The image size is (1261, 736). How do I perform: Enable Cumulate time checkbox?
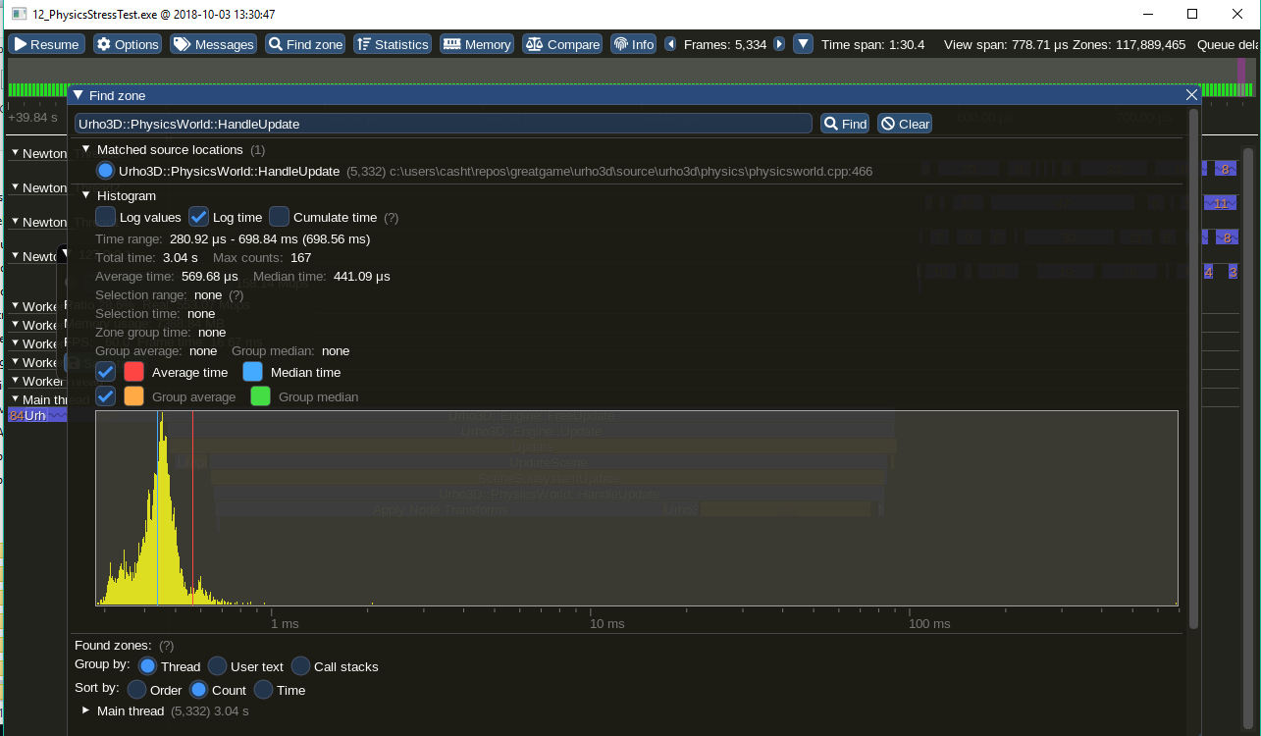click(279, 217)
